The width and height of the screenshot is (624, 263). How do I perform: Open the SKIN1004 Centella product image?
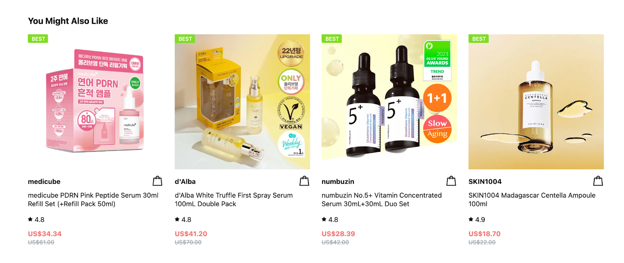(536, 102)
